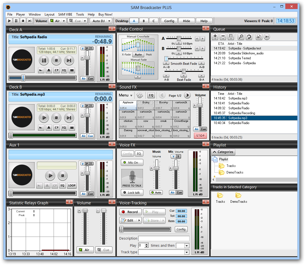
Task: Open the Sound FX EQ
Action: tap(151, 95)
